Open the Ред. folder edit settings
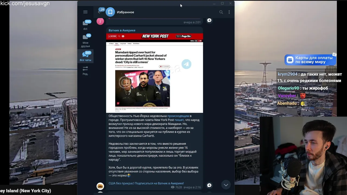The width and height of the screenshot is (347, 195). (x=85, y=71)
